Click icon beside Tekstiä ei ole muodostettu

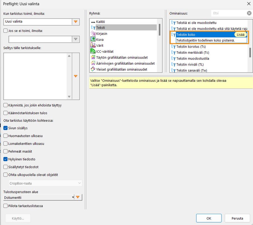[173, 23]
